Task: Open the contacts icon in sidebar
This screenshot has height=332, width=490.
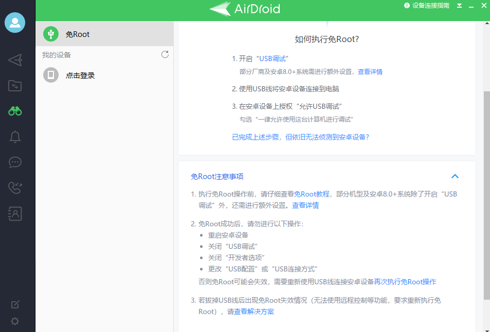Action: 15,214
